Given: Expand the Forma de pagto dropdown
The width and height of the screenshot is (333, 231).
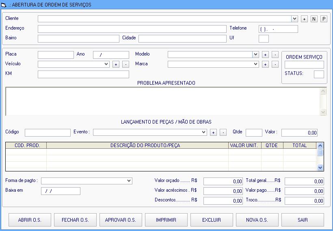Looking at the screenshot, I should (129, 181).
